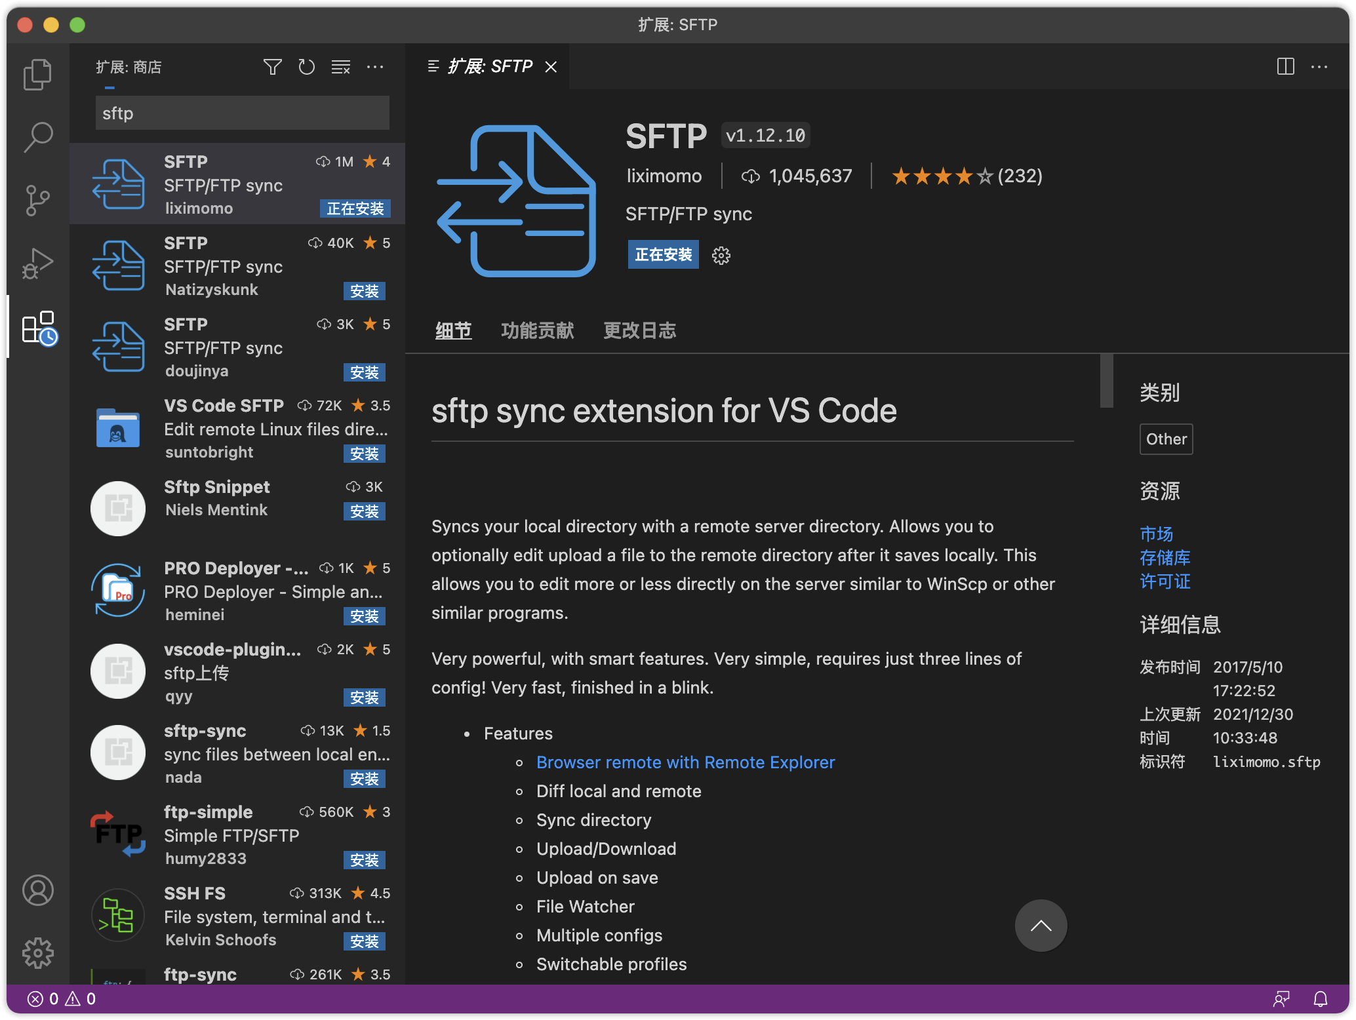The height and width of the screenshot is (1020, 1356).
Task: Select the sftp-sync extension title
Action: 205,730
